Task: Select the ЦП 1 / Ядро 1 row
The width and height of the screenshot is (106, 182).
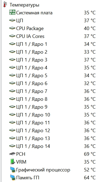Action: pos(52,44)
